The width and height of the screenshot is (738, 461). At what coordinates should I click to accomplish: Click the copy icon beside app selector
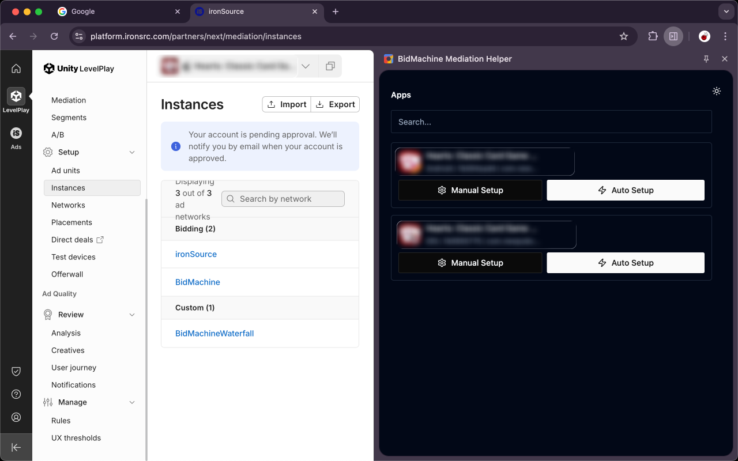[x=330, y=66]
